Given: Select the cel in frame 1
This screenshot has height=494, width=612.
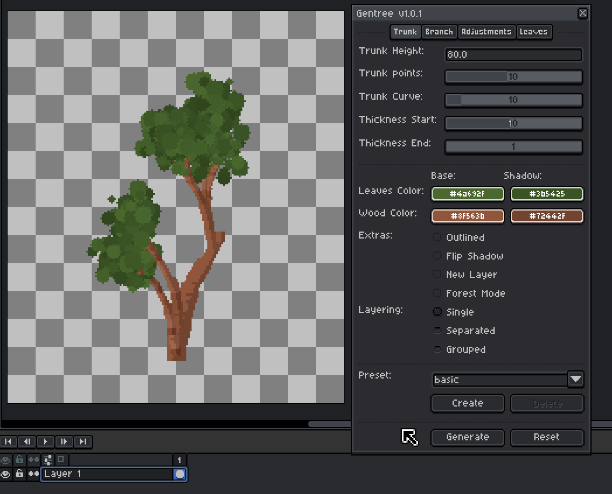Looking at the screenshot, I should (x=180, y=474).
